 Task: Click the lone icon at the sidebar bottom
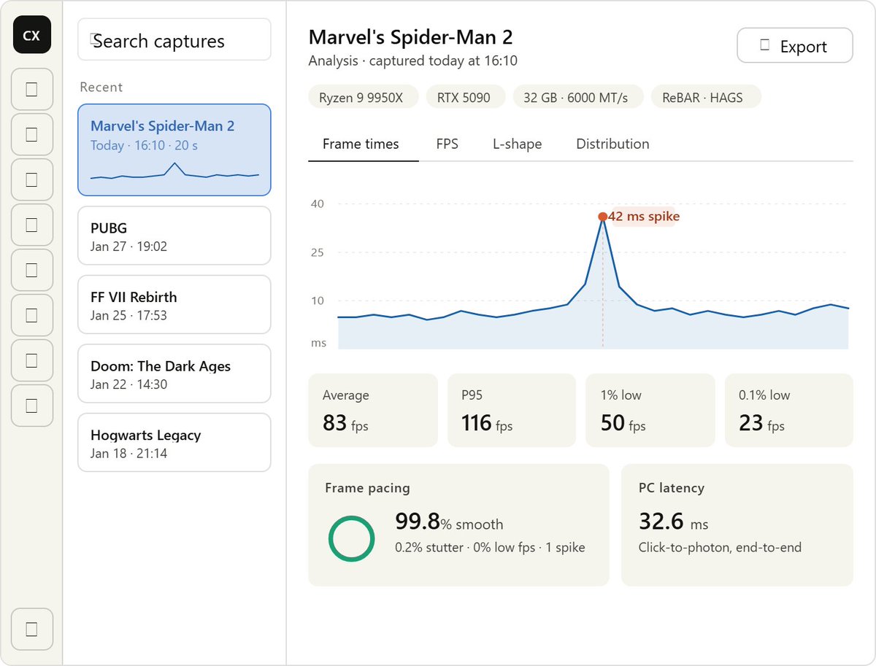[31, 629]
